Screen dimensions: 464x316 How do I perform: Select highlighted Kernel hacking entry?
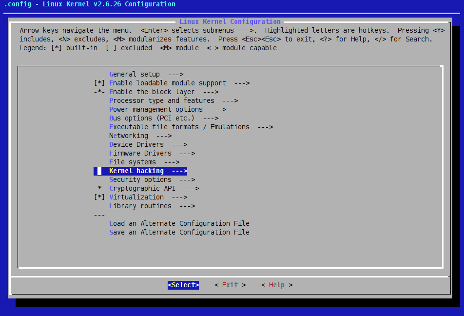[x=140, y=171]
